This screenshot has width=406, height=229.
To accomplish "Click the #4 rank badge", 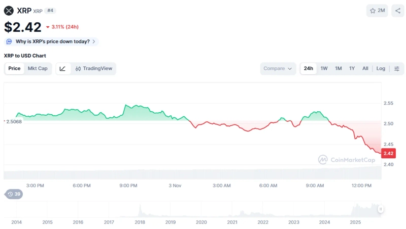I will tap(50, 11).
